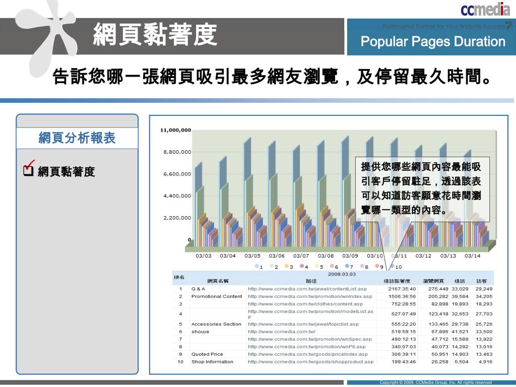The height and width of the screenshot is (387, 516).
Task: Click legend swatch for series 9
Action: click(x=377, y=266)
